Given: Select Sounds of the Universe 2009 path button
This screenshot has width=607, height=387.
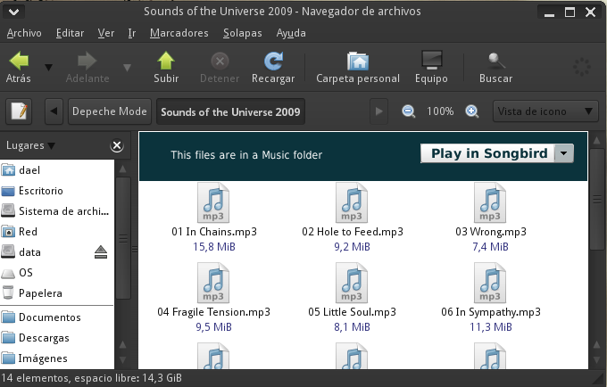Looking at the screenshot, I should (230, 111).
